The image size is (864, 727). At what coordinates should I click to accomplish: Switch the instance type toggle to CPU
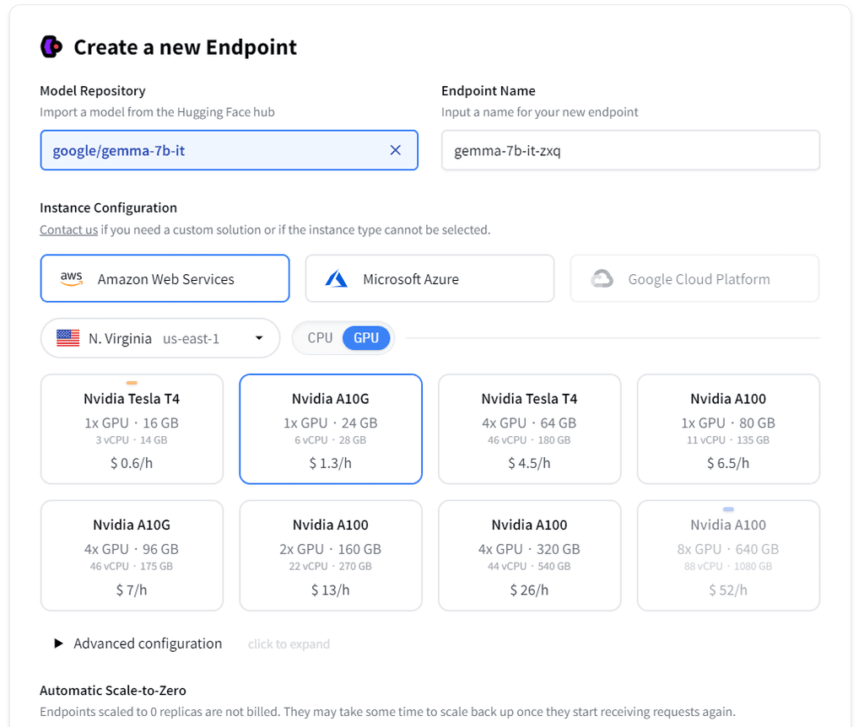tap(319, 337)
